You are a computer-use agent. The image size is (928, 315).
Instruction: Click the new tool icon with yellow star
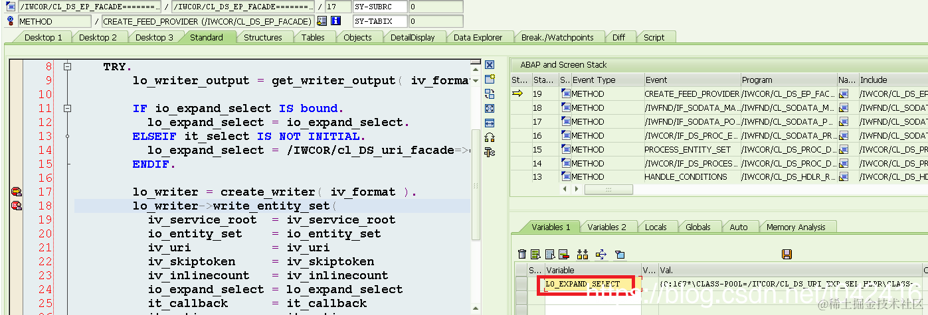pos(490,79)
